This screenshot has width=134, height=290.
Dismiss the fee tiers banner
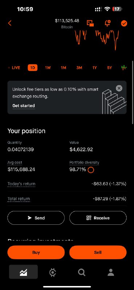pos(119,88)
